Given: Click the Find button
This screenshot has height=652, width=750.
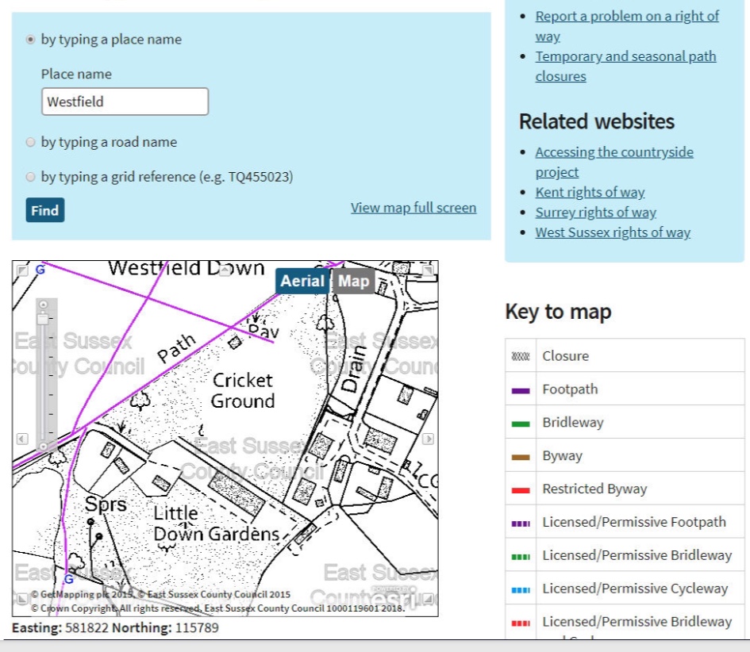Looking at the screenshot, I should tap(45, 210).
